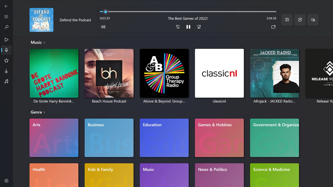
Task: Open Favorites star in sidebar
Action: pyautogui.click(x=6, y=61)
